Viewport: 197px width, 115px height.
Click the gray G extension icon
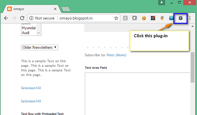pos(125,18)
